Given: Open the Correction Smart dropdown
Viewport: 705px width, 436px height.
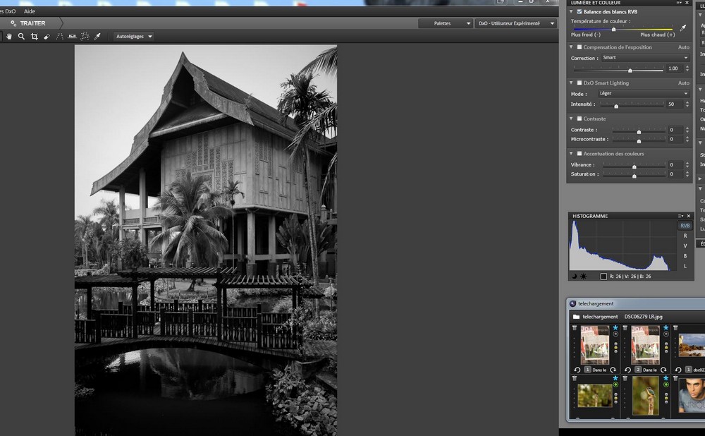Looking at the screenshot, I should coord(645,58).
